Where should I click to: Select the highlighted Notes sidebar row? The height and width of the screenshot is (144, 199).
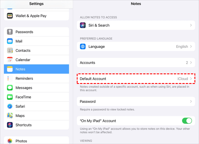pos(36,69)
